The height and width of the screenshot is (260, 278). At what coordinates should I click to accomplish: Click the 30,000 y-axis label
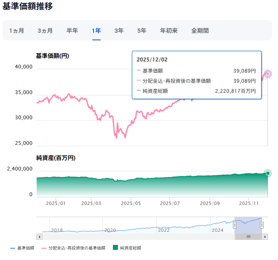coord(24,118)
